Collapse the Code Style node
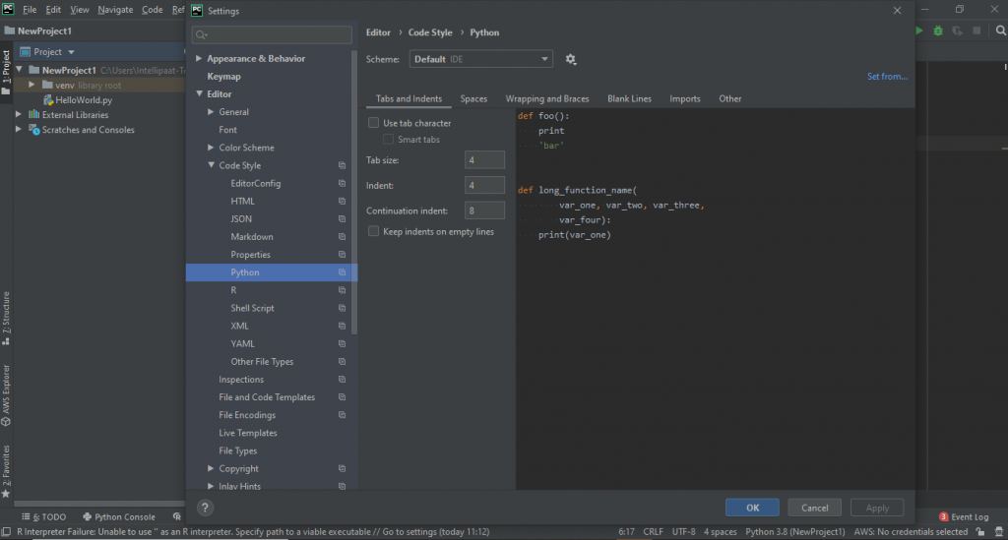The image size is (1008, 540). (211, 165)
